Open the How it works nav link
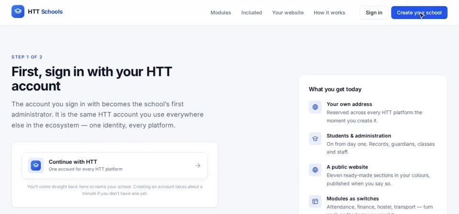The image size is (459, 214). pyautogui.click(x=329, y=12)
